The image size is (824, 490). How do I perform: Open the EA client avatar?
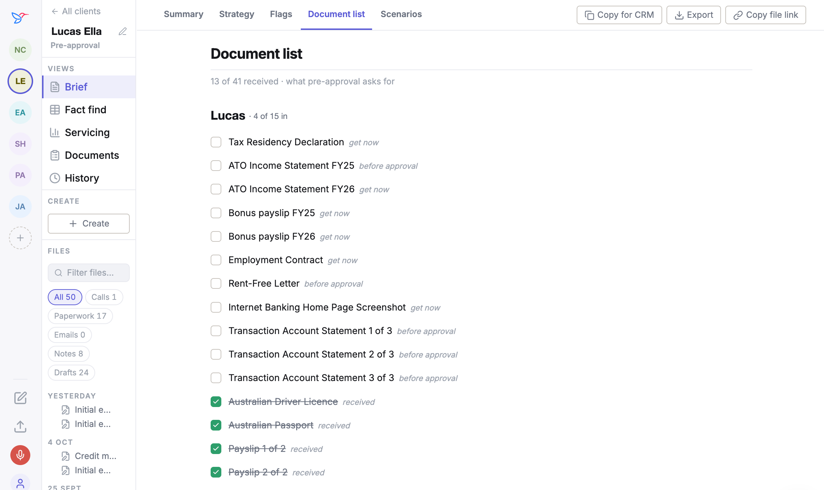tap(20, 113)
